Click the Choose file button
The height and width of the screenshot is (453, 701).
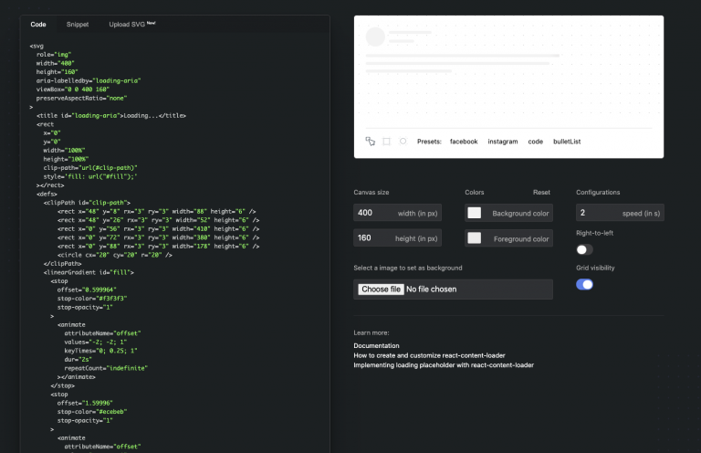381,290
